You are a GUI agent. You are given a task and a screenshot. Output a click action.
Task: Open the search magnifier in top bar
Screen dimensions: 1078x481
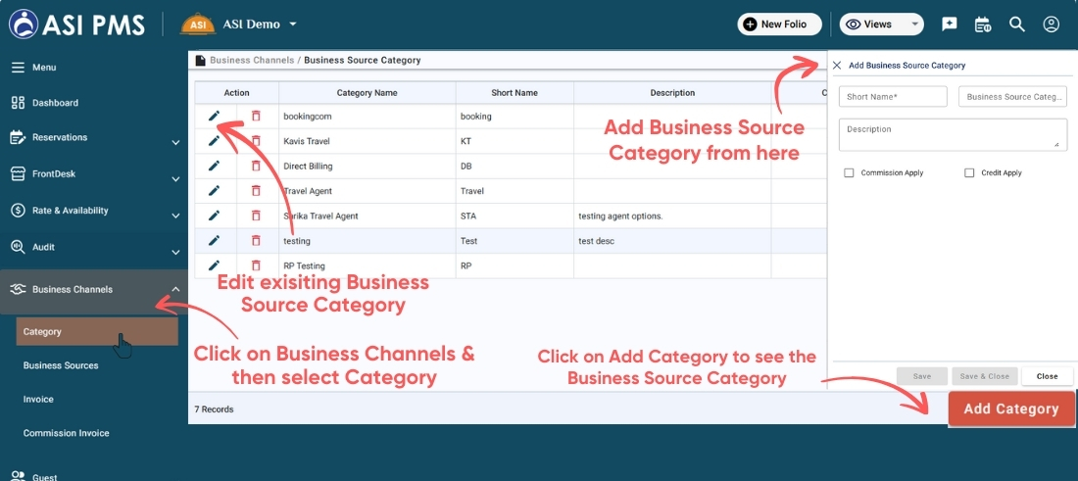click(1017, 24)
